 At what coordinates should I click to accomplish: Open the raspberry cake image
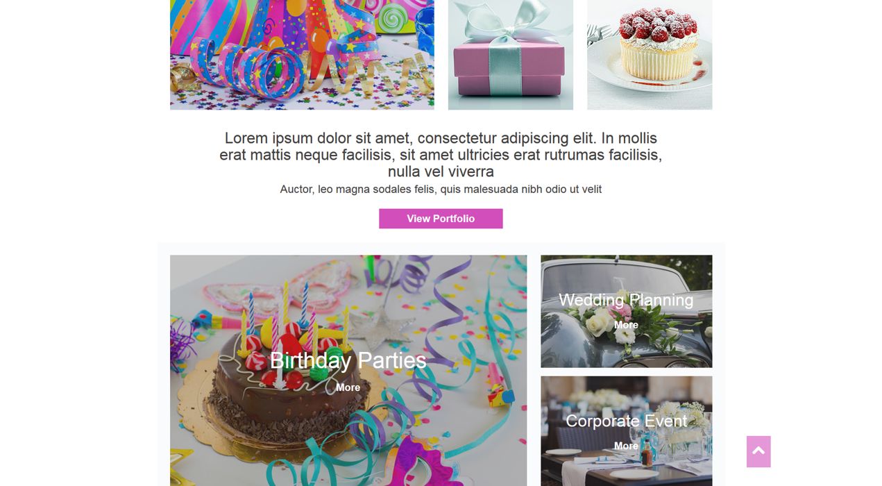pyautogui.click(x=650, y=55)
